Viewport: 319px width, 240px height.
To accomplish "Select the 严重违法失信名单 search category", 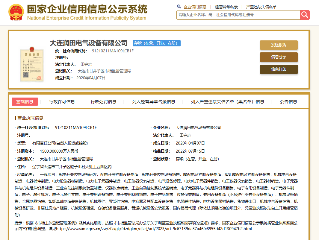I will click(x=261, y=7).
